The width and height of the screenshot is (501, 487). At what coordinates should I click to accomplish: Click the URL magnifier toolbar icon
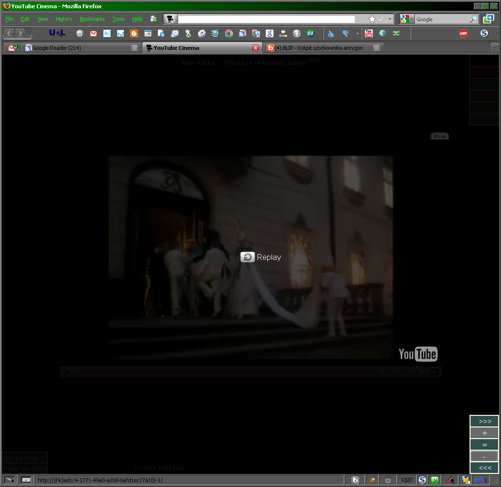57,33
